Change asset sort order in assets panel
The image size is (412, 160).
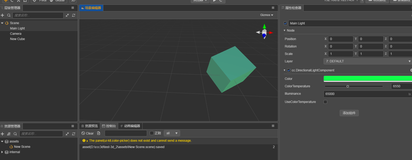[x=9, y=134]
